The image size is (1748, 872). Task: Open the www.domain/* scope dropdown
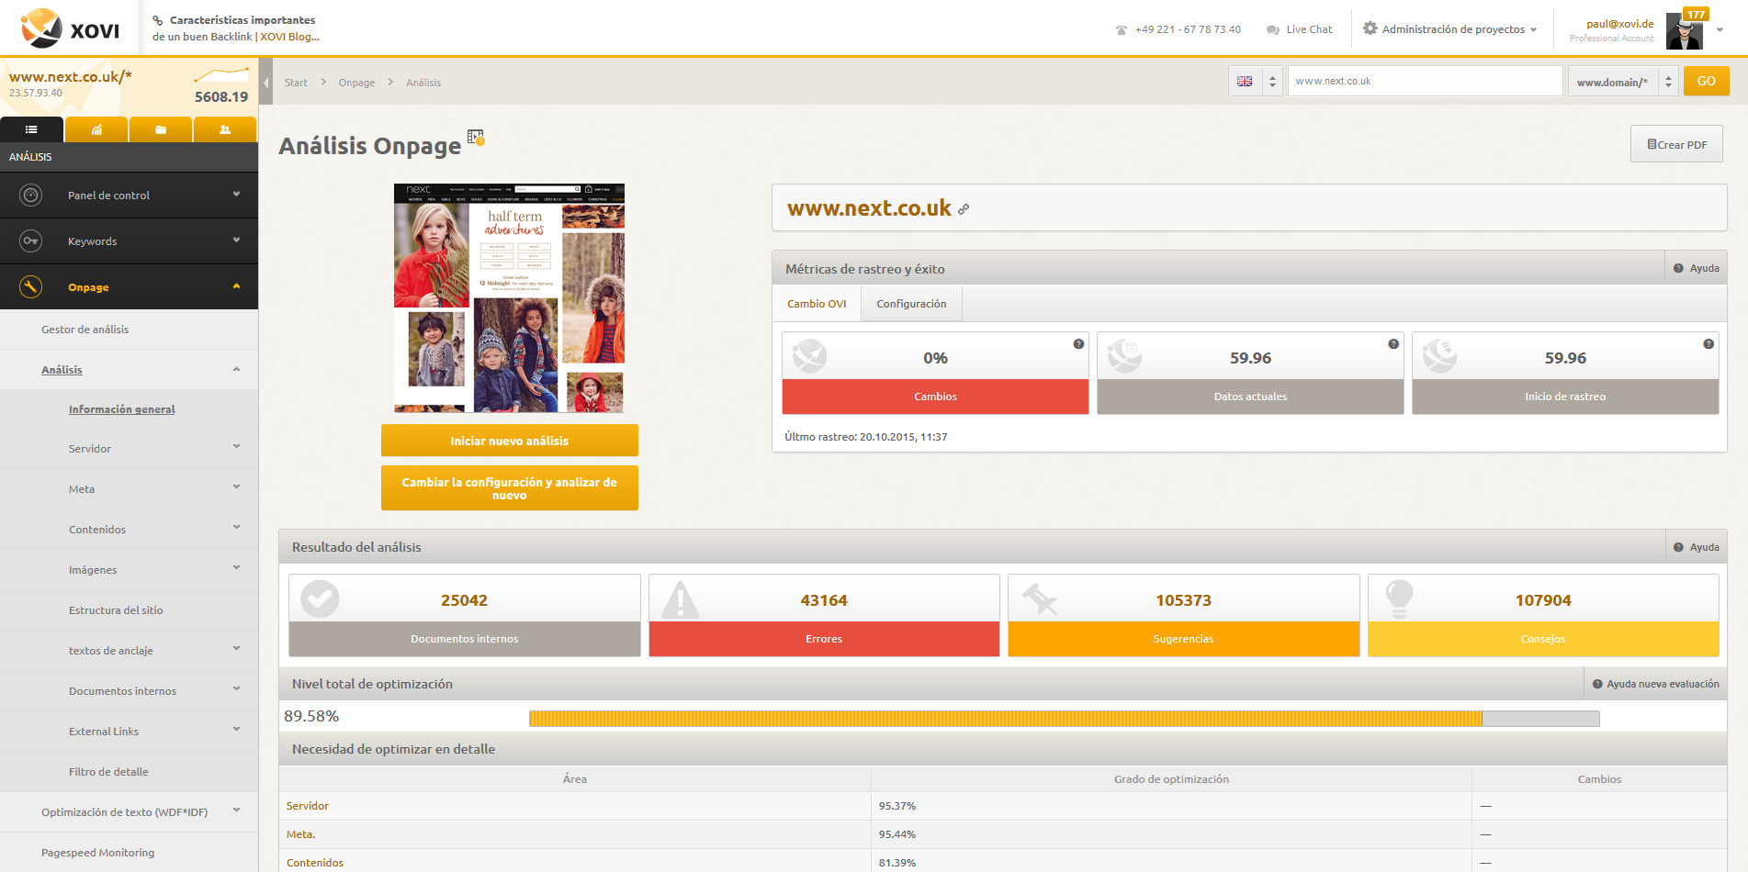[1622, 82]
